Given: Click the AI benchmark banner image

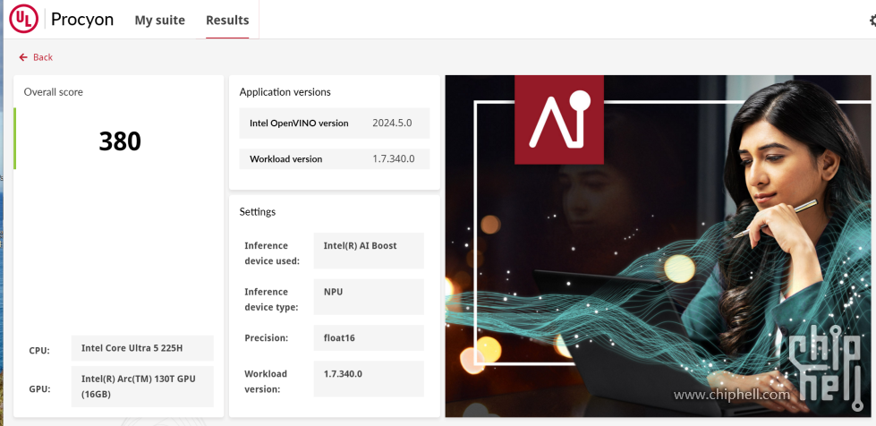Looking at the screenshot, I should point(658,246).
